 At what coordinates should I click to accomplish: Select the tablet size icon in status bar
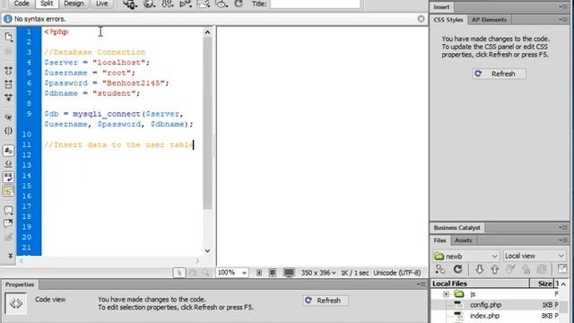tap(273, 273)
